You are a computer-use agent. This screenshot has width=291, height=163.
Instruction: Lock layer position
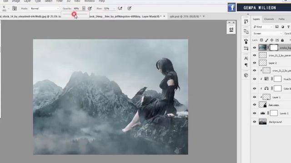272,40
